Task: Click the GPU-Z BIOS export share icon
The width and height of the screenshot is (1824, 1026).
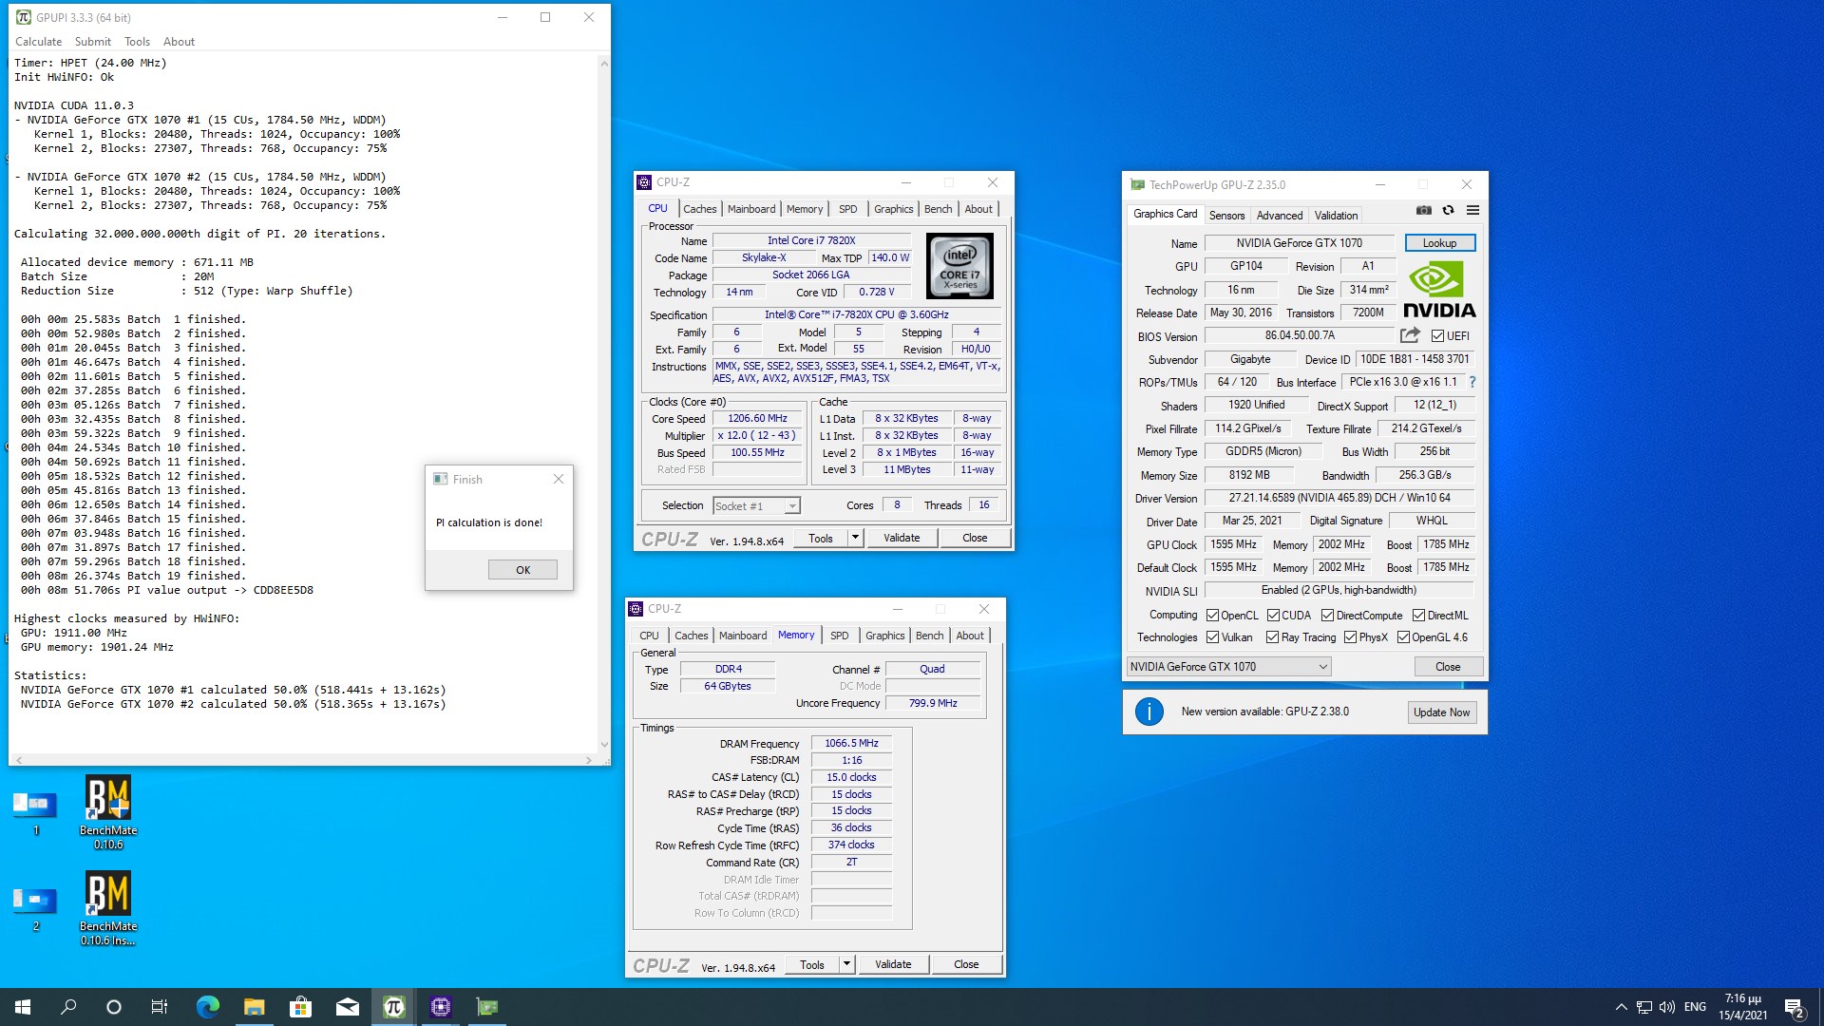Action: [x=1410, y=335]
